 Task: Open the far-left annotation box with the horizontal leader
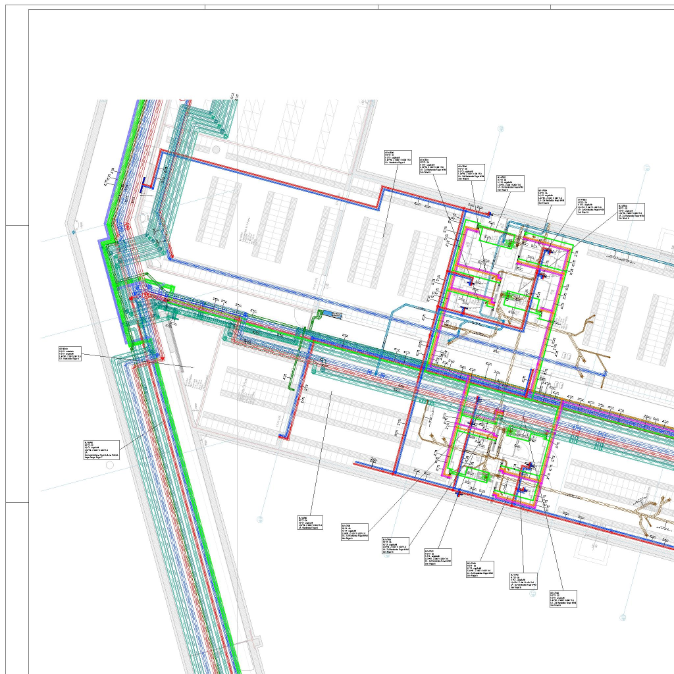[x=70, y=353]
